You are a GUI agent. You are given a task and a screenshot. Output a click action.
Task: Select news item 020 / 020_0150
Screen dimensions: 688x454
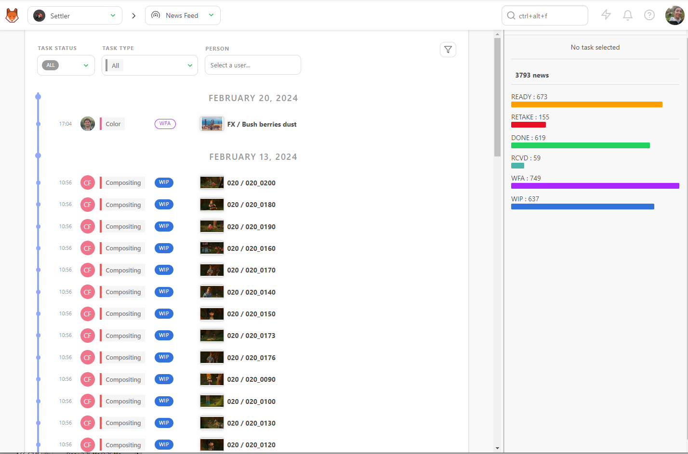click(x=251, y=314)
